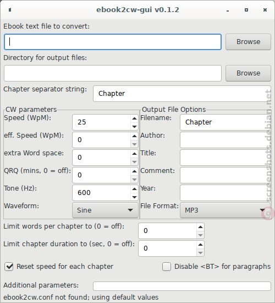Toggle Reset speed for each chapter
The image size is (275, 303).
click(x=9, y=267)
